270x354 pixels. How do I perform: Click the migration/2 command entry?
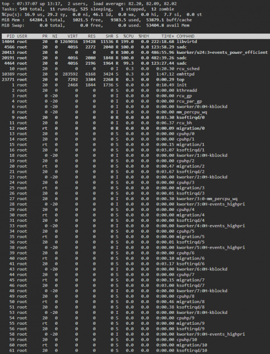[x=191, y=166]
